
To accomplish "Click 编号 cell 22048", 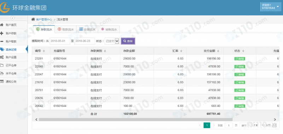I will pyautogui.click(x=39, y=66).
